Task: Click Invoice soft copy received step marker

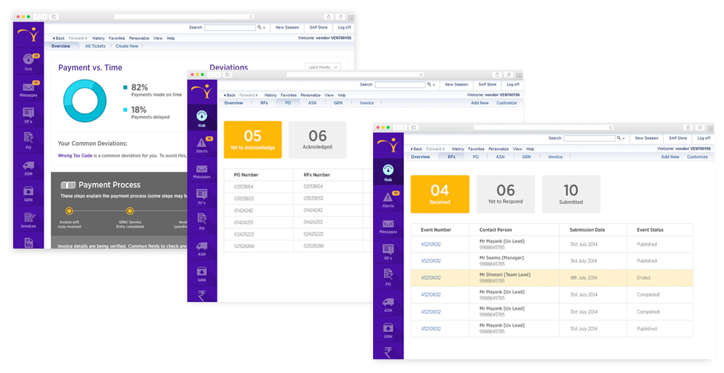Action: 69,211
